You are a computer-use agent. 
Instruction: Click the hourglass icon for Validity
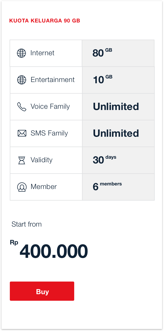22,160
